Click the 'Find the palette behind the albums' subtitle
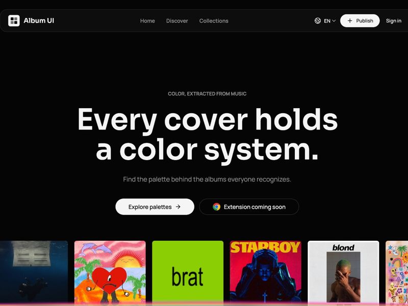This screenshot has height=306, width=408. point(207,180)
